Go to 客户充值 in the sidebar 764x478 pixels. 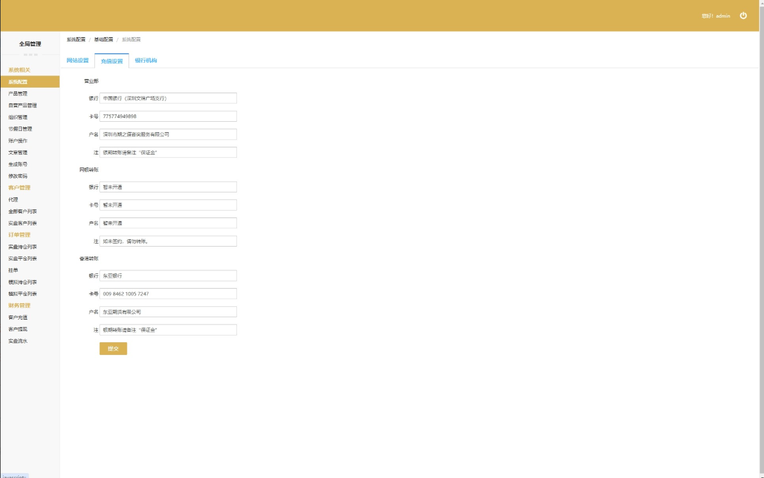point(18,317)
